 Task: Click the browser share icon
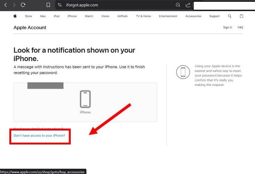[188, 5]
